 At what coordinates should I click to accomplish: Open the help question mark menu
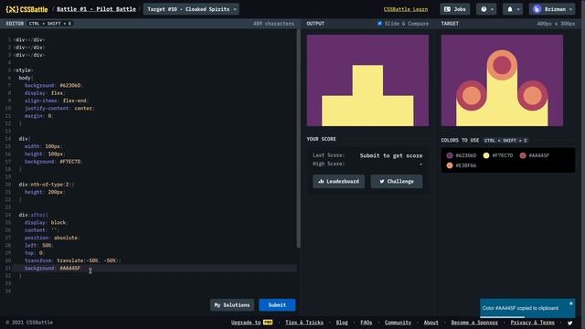click(x=486, y=9)
